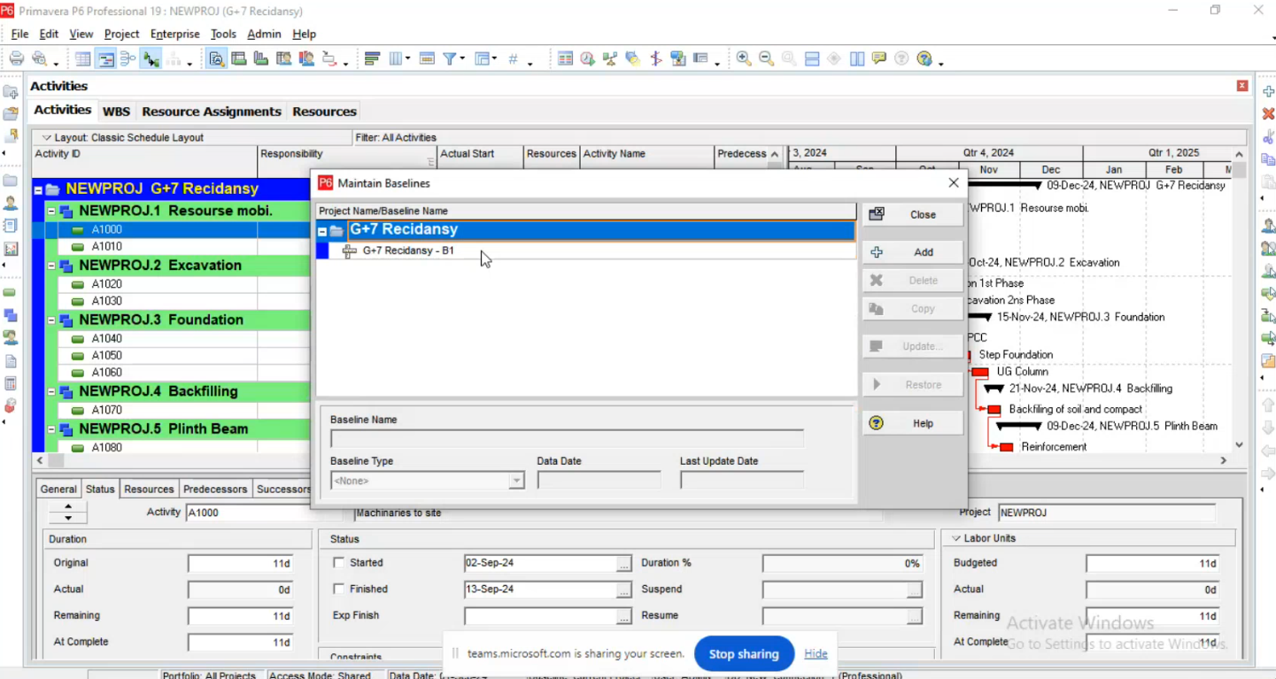
Task: Collapse the NEWPROJ G+7 Recidansy root row
Action: tap(38, 189)
